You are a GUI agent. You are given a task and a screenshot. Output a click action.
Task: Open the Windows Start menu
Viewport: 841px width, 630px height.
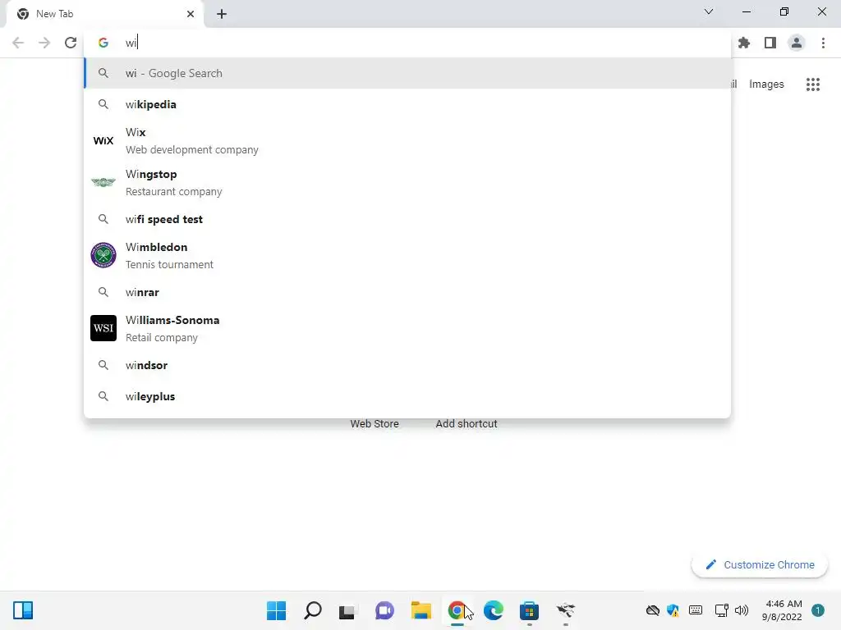(x=276, y=610)
